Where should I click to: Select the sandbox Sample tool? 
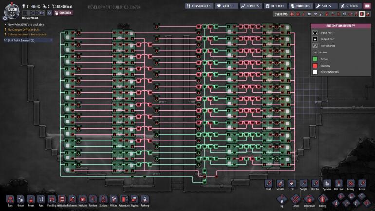click(x=303, y=185)
